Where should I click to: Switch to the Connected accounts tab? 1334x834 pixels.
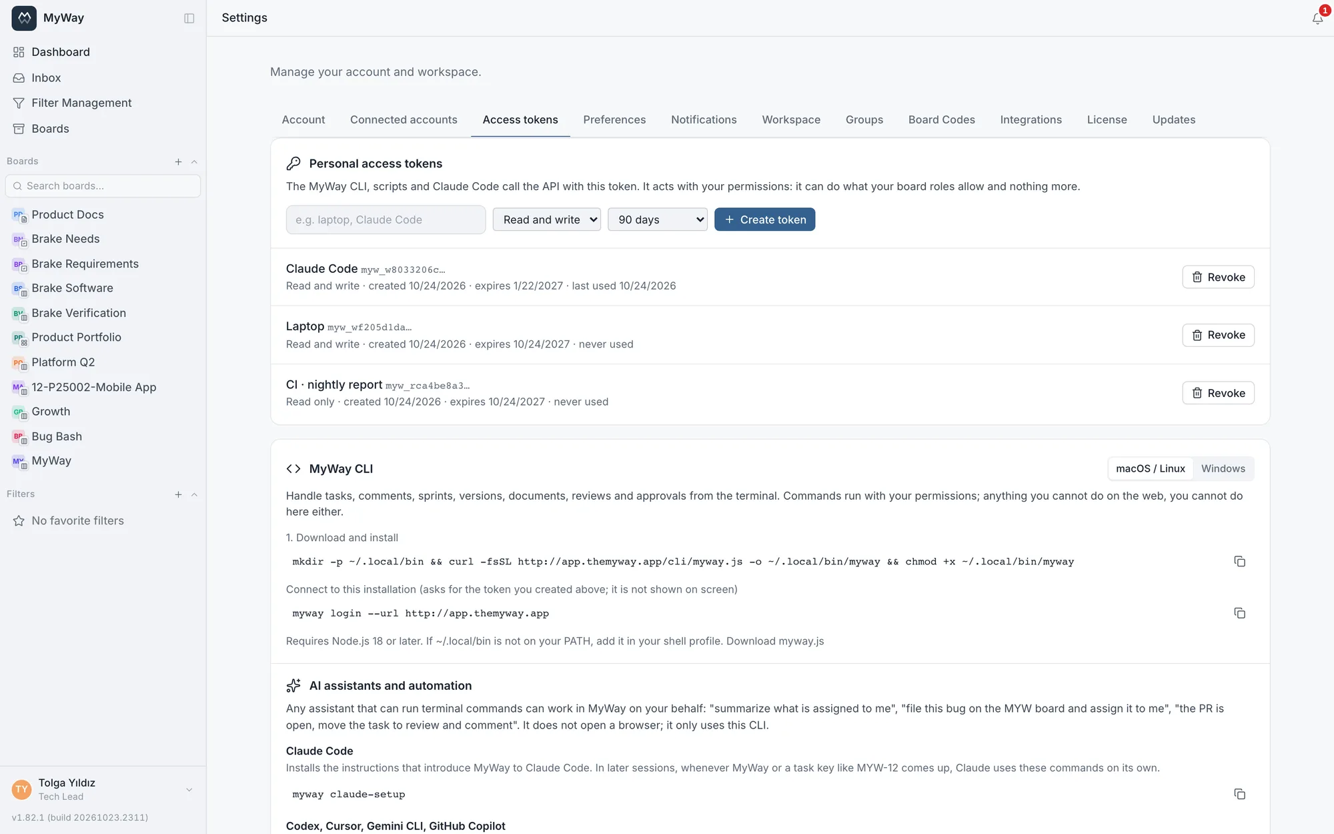click(404, 120)
